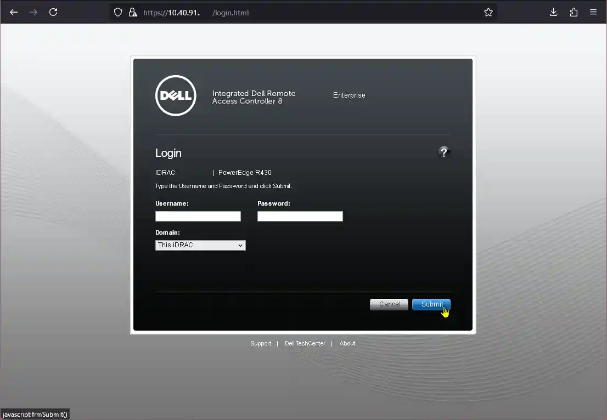Open the Support link
This screenshot has width=607, height=420.
pos(261,343)
